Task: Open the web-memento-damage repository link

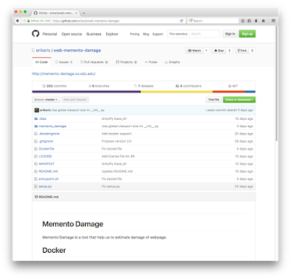Action: [77, 50]
